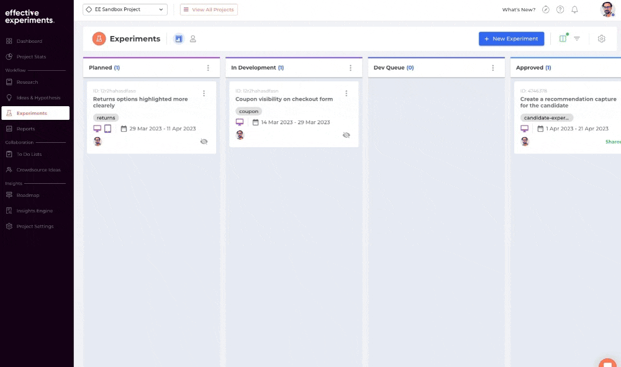Click date range 29 Mar 2023 - 11 Apr 2023
Viewport: 621px width, 367px height.
(x=162, y=129)
